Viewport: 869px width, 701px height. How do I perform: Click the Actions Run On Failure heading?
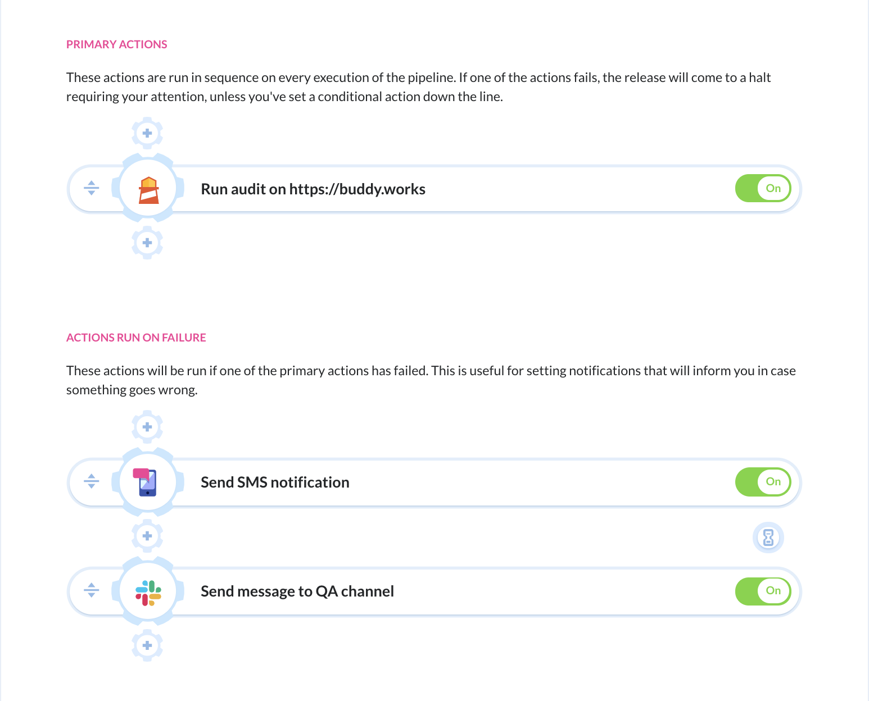click(136, 338)
